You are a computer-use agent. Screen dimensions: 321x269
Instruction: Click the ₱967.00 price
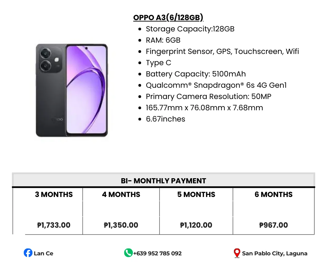coord(274,225)
